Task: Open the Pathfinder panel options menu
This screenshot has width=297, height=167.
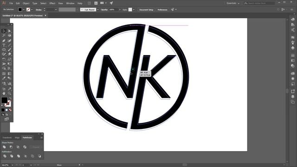Action: point(41,138)
